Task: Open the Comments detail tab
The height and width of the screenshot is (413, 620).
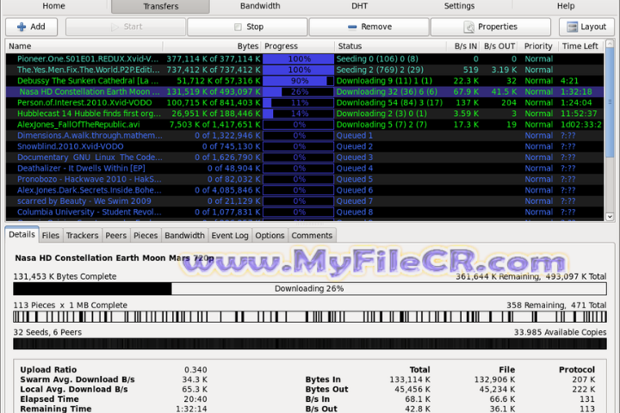Action: point(312,236)
